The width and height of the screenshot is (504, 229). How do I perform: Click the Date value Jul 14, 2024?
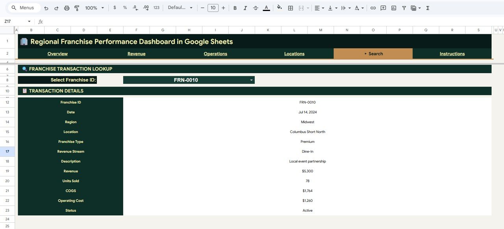[x=308, y=112]
